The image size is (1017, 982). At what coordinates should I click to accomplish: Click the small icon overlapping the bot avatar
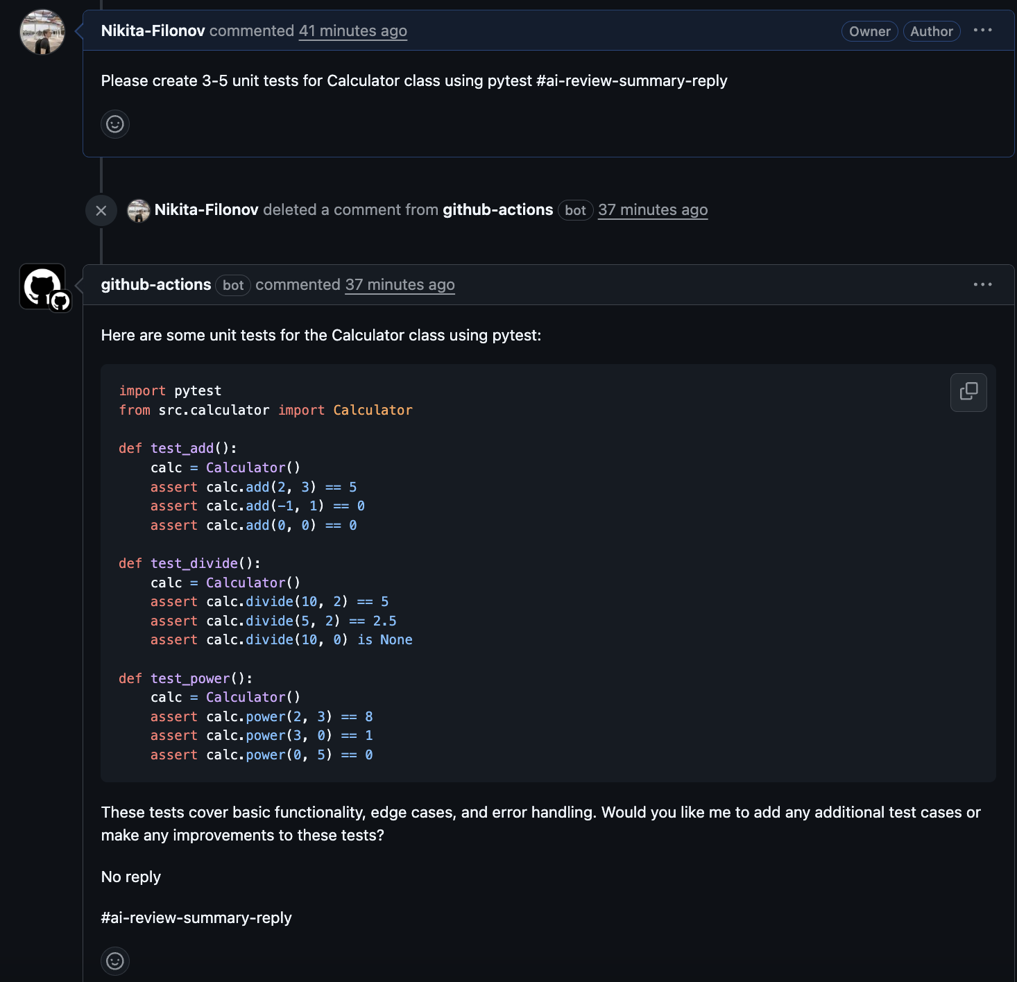tap(61, 301)
